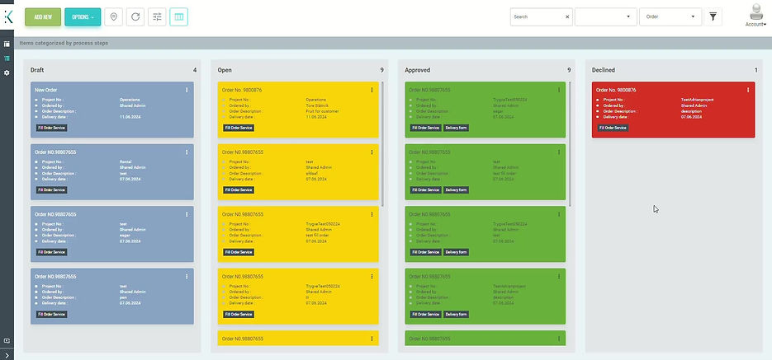Open the settings gear in sidebar

pos(7,72)
